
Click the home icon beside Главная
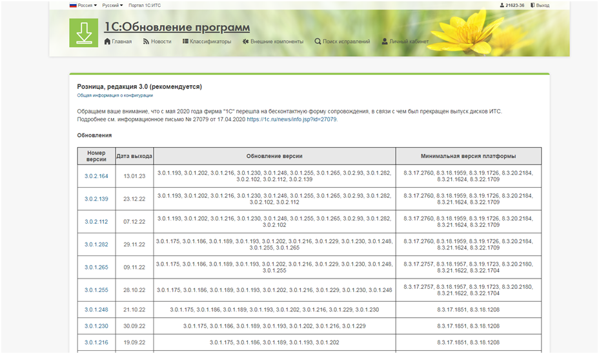(107, 41)
